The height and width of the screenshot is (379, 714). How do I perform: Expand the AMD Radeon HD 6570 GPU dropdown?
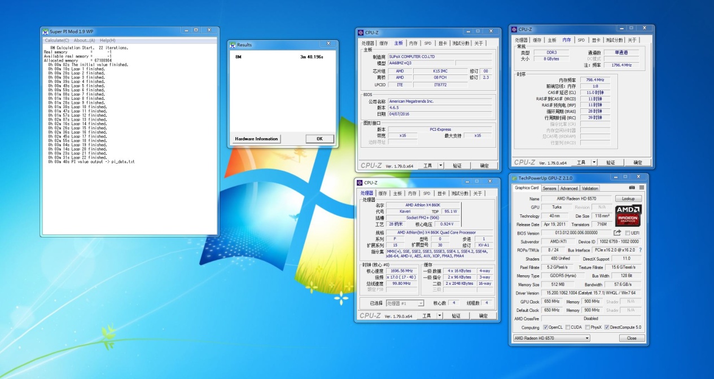tap(586, 338)
